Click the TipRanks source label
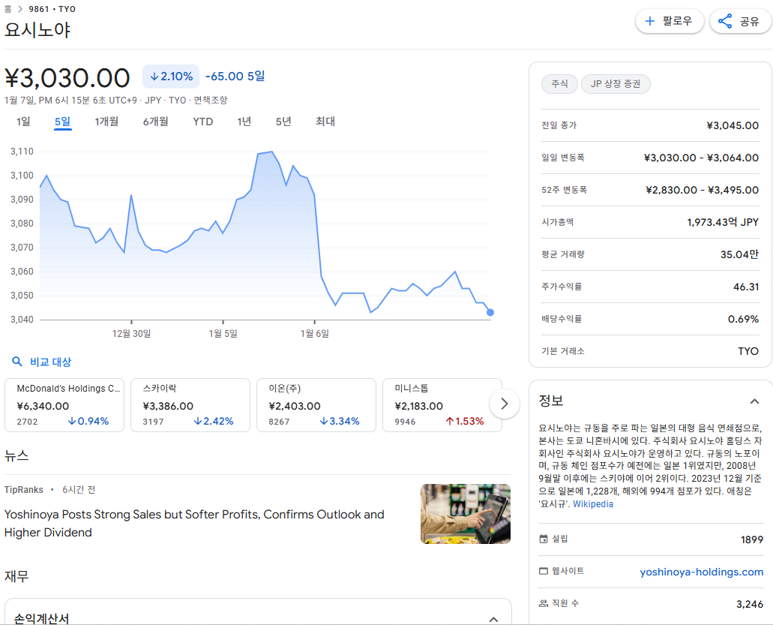The image size is (773, 625). point(24,490)
